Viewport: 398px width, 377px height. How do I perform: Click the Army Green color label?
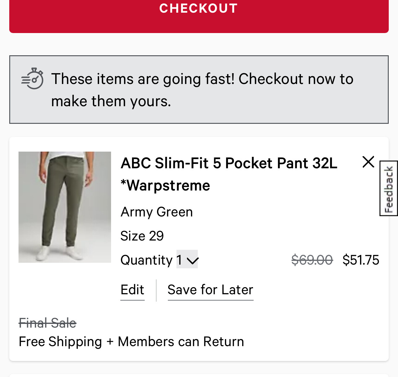click(157, 212)
